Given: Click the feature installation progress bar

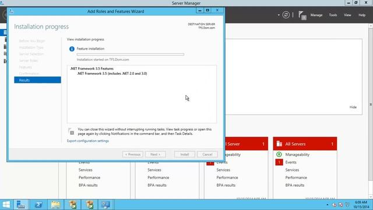Looking at the screenshot, I should click(131, 54).
